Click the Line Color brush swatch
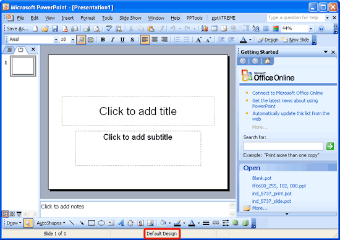The width and height of the screenshot is (340, 240). (x=177, y=223)
